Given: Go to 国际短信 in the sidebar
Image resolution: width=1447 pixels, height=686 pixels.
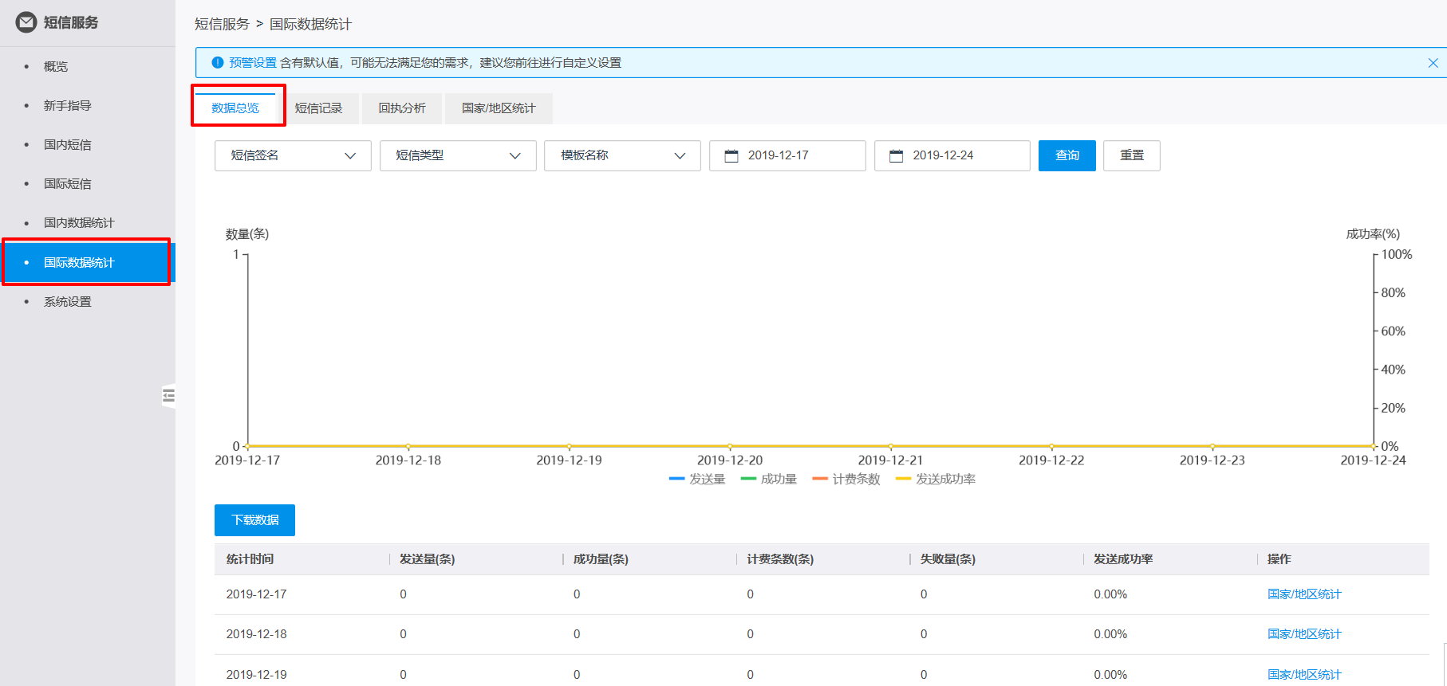Looking at the screenshot, I should pyautogui.click(x=68, y=183).
